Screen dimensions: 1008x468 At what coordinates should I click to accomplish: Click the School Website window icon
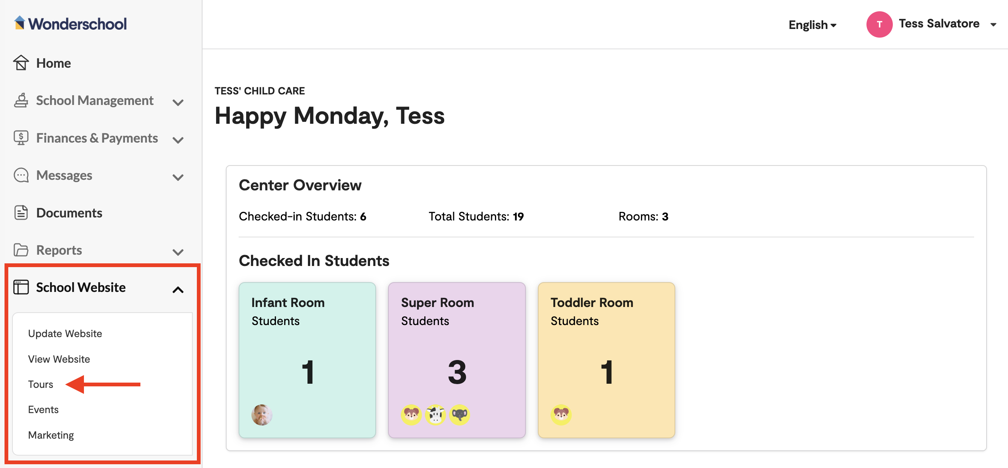coord(21,287)
